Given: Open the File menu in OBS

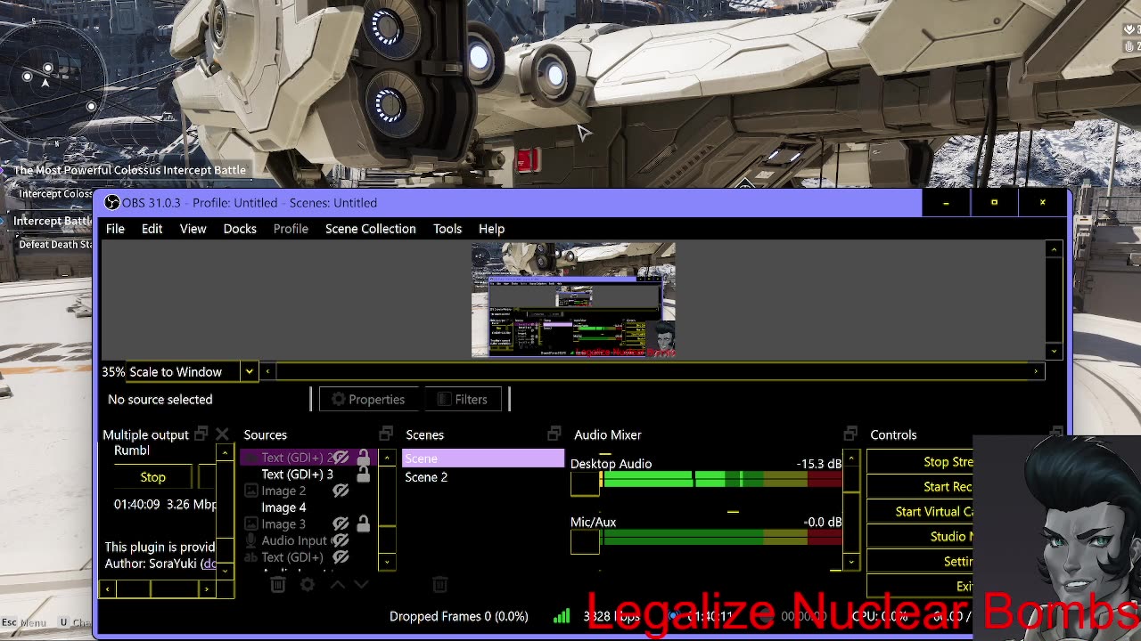Looking at the screenshot, I should 115,229.
